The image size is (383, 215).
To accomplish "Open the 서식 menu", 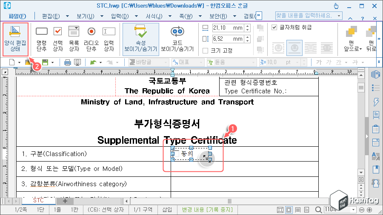I will click(x=154, y=16).
